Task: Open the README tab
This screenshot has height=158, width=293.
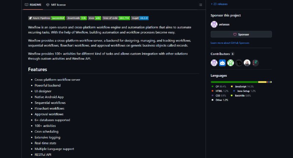Action: click(33, 5)
